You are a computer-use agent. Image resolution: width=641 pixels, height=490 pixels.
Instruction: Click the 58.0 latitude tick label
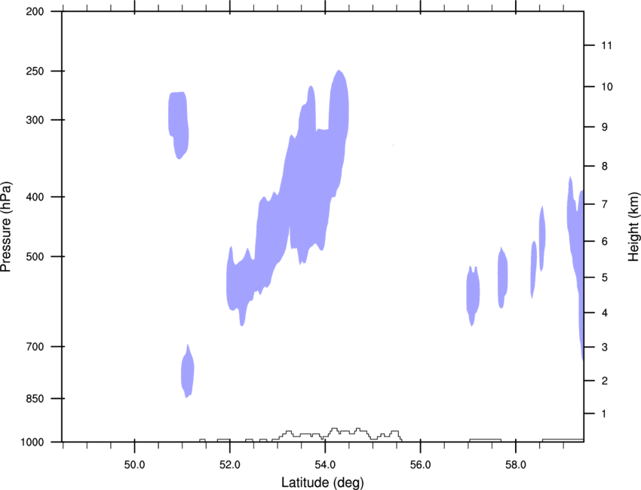point(516,465)
